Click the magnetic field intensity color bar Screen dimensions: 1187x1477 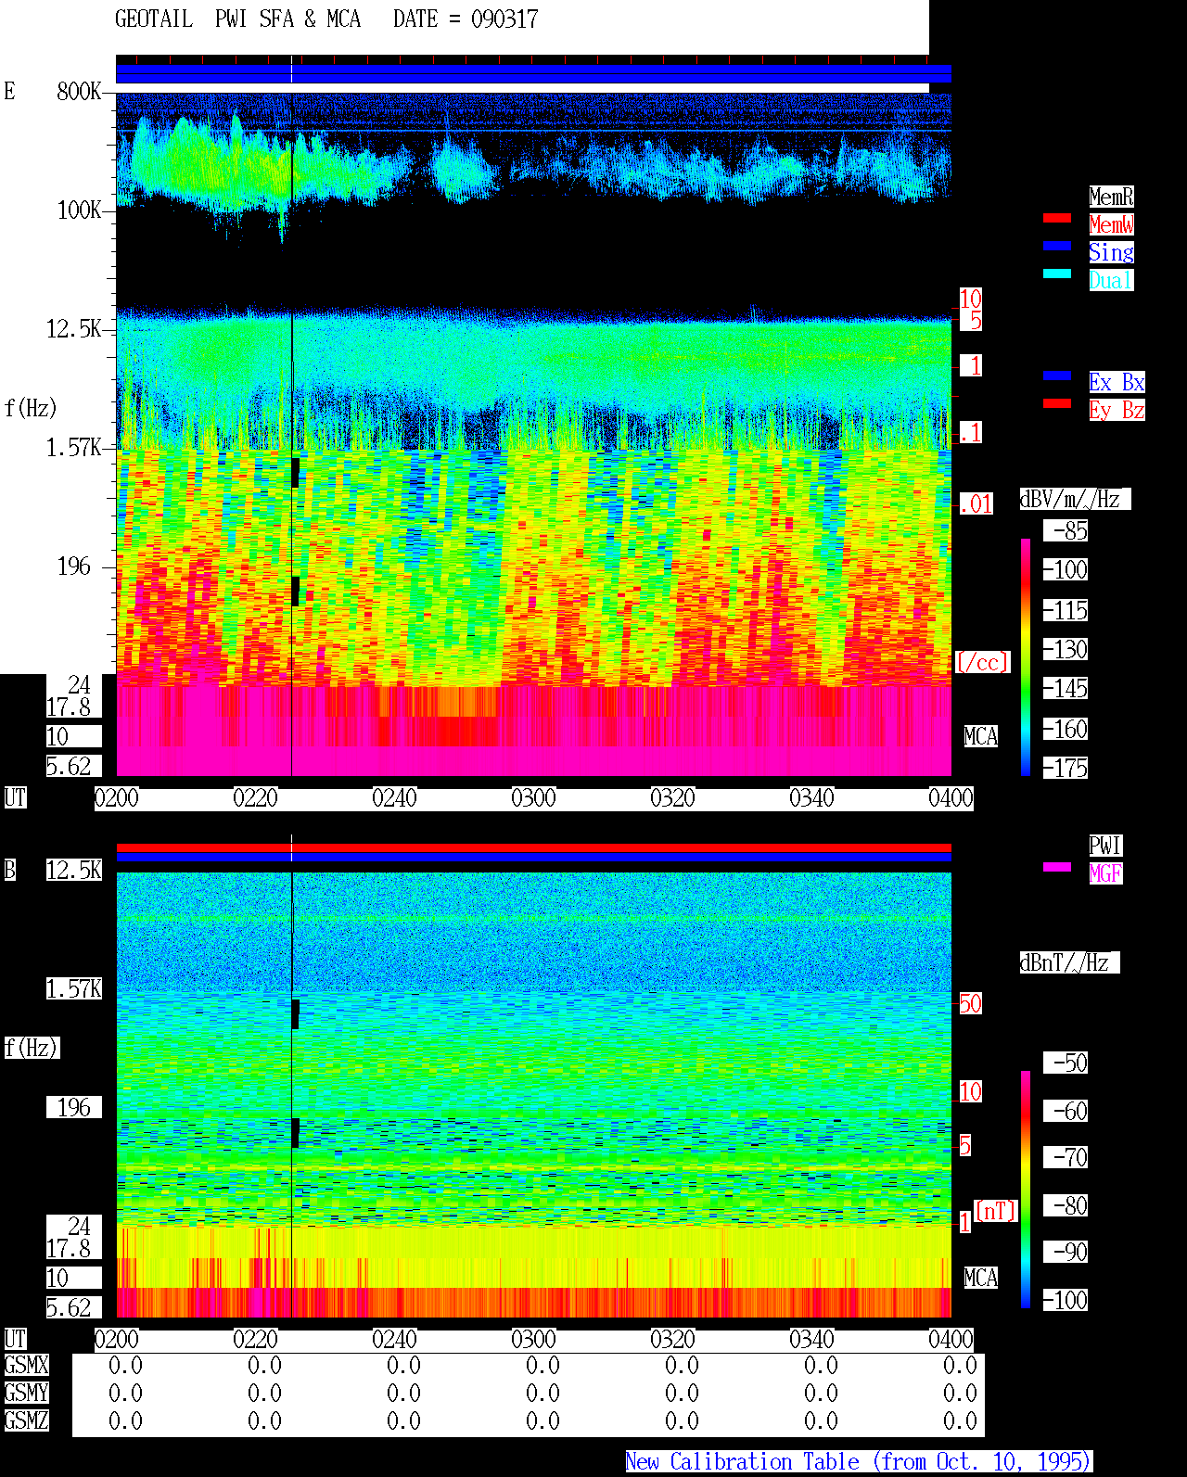(1026, 1190)
